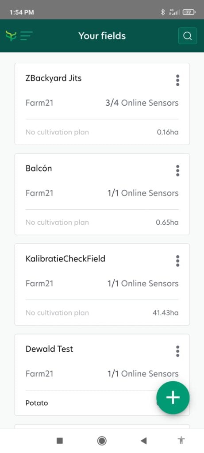Open the ZBackyard Jits field card
This screenshot has width=204, height=453.
(x=102, y=104)
